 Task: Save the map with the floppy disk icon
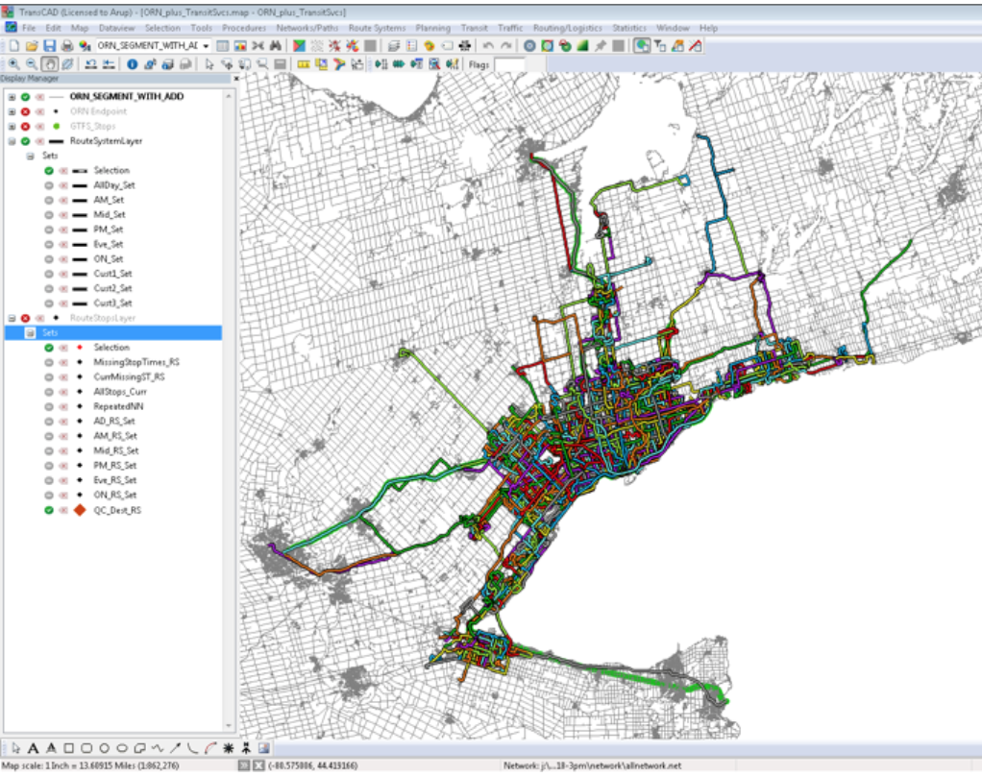click(49, 46)
